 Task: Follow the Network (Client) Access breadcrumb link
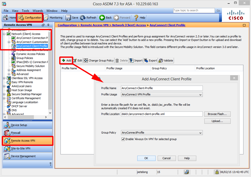pyautogui.click(x=129, y=25)
